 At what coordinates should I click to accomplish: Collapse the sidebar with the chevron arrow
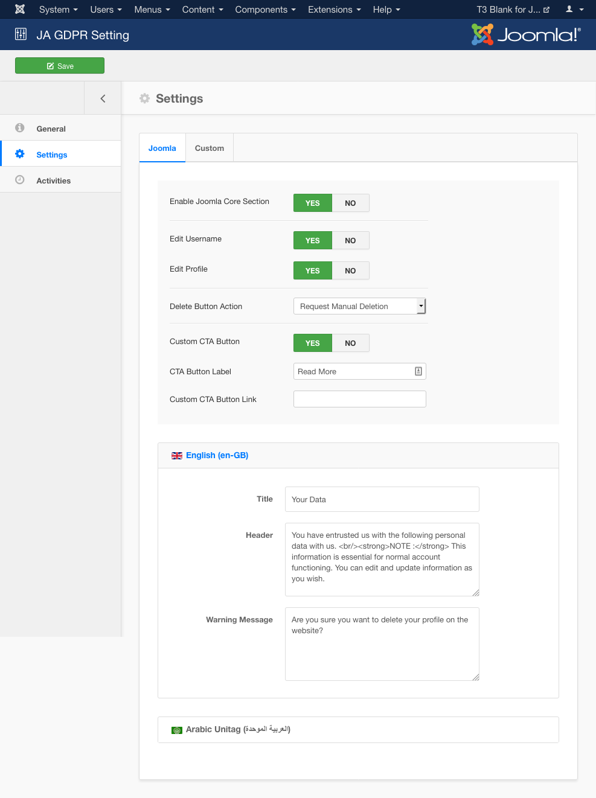click(103, 98)
